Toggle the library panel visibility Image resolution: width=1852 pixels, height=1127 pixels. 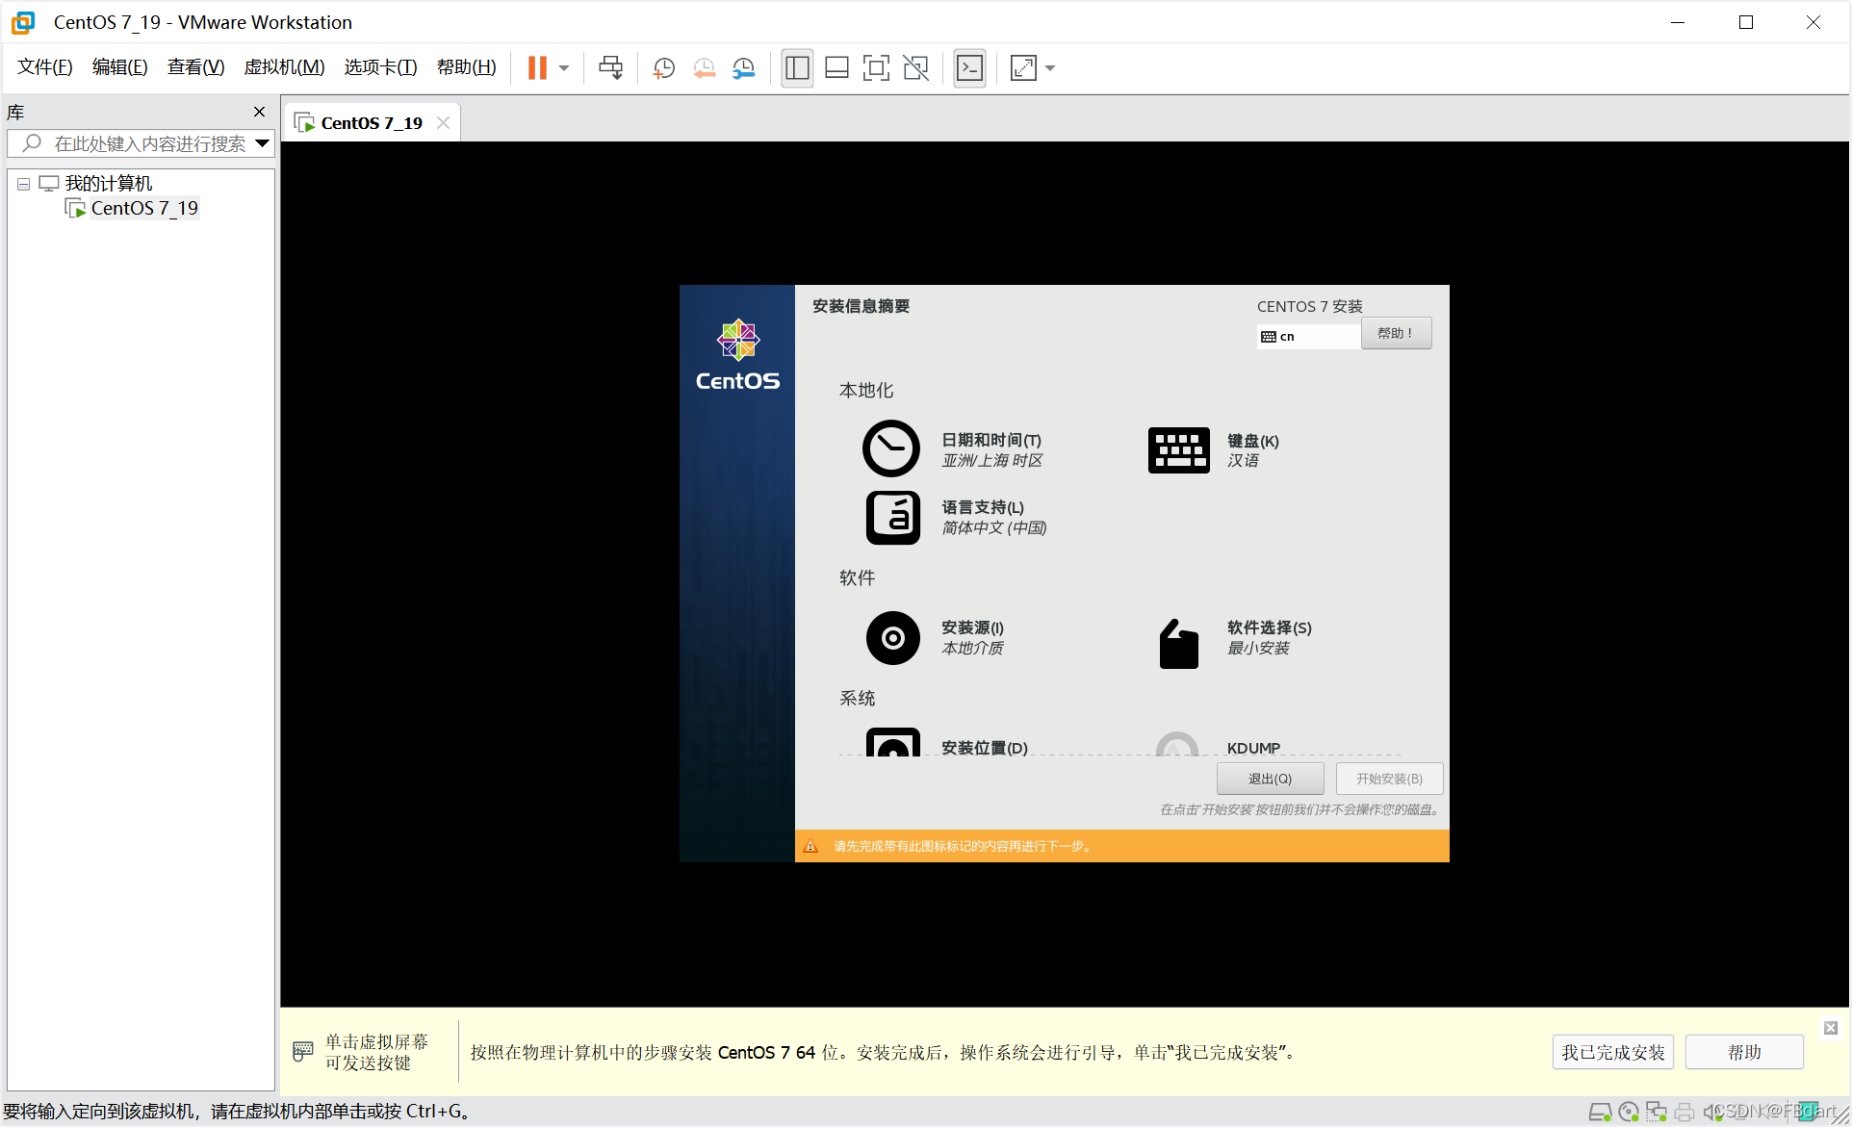(x=796, y=67)
